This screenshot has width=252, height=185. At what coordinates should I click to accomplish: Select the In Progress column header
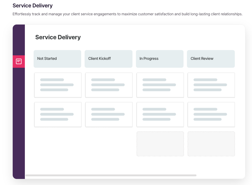pyautogui.click(x=160, y=59)
